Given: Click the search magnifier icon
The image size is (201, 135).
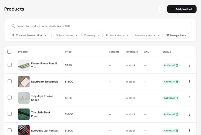Looking at the screenshot, I should 13,26.
